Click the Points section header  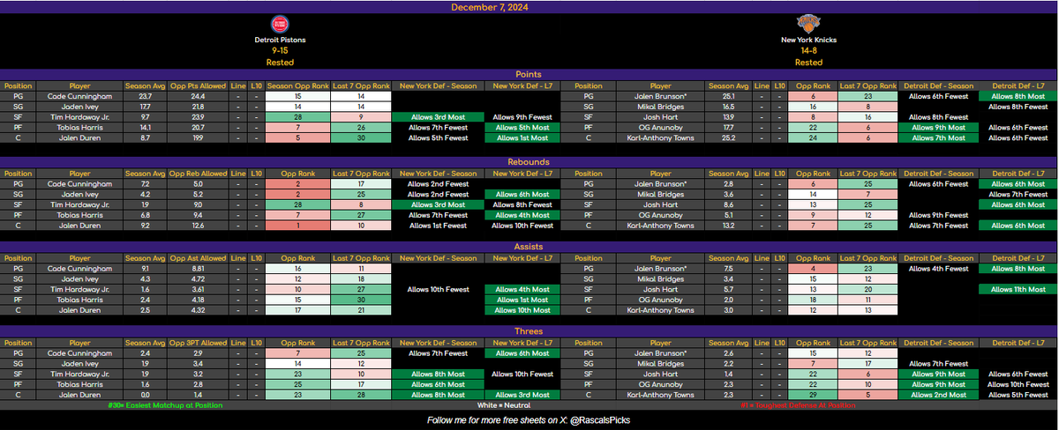point(529,75)
